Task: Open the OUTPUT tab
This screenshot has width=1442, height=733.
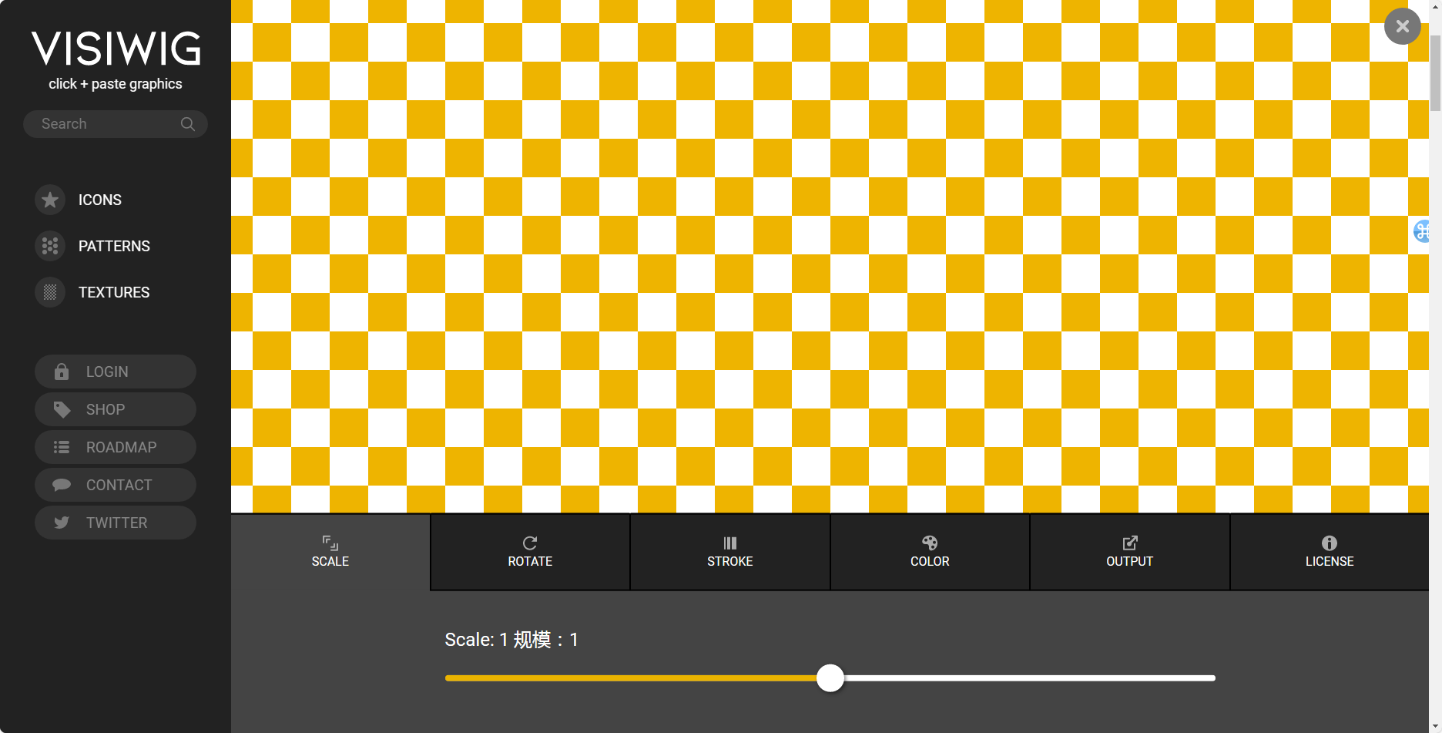Action: pos(1129,552)
